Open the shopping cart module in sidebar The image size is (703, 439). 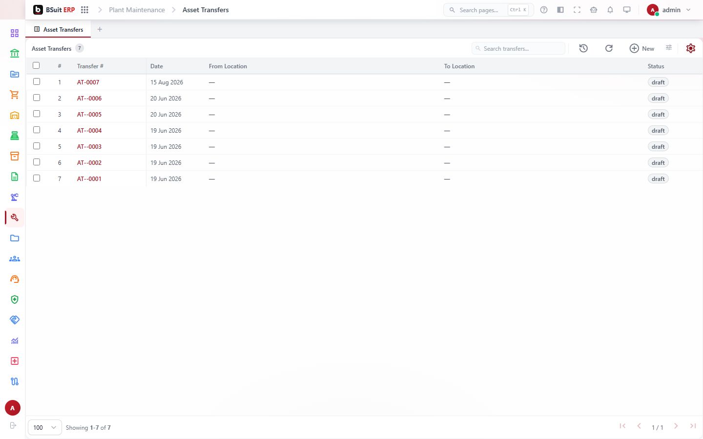15,95
